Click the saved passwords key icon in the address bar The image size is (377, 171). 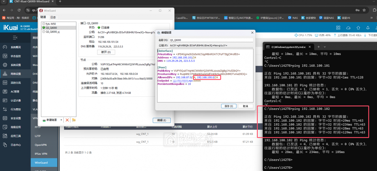coord(357,10)
